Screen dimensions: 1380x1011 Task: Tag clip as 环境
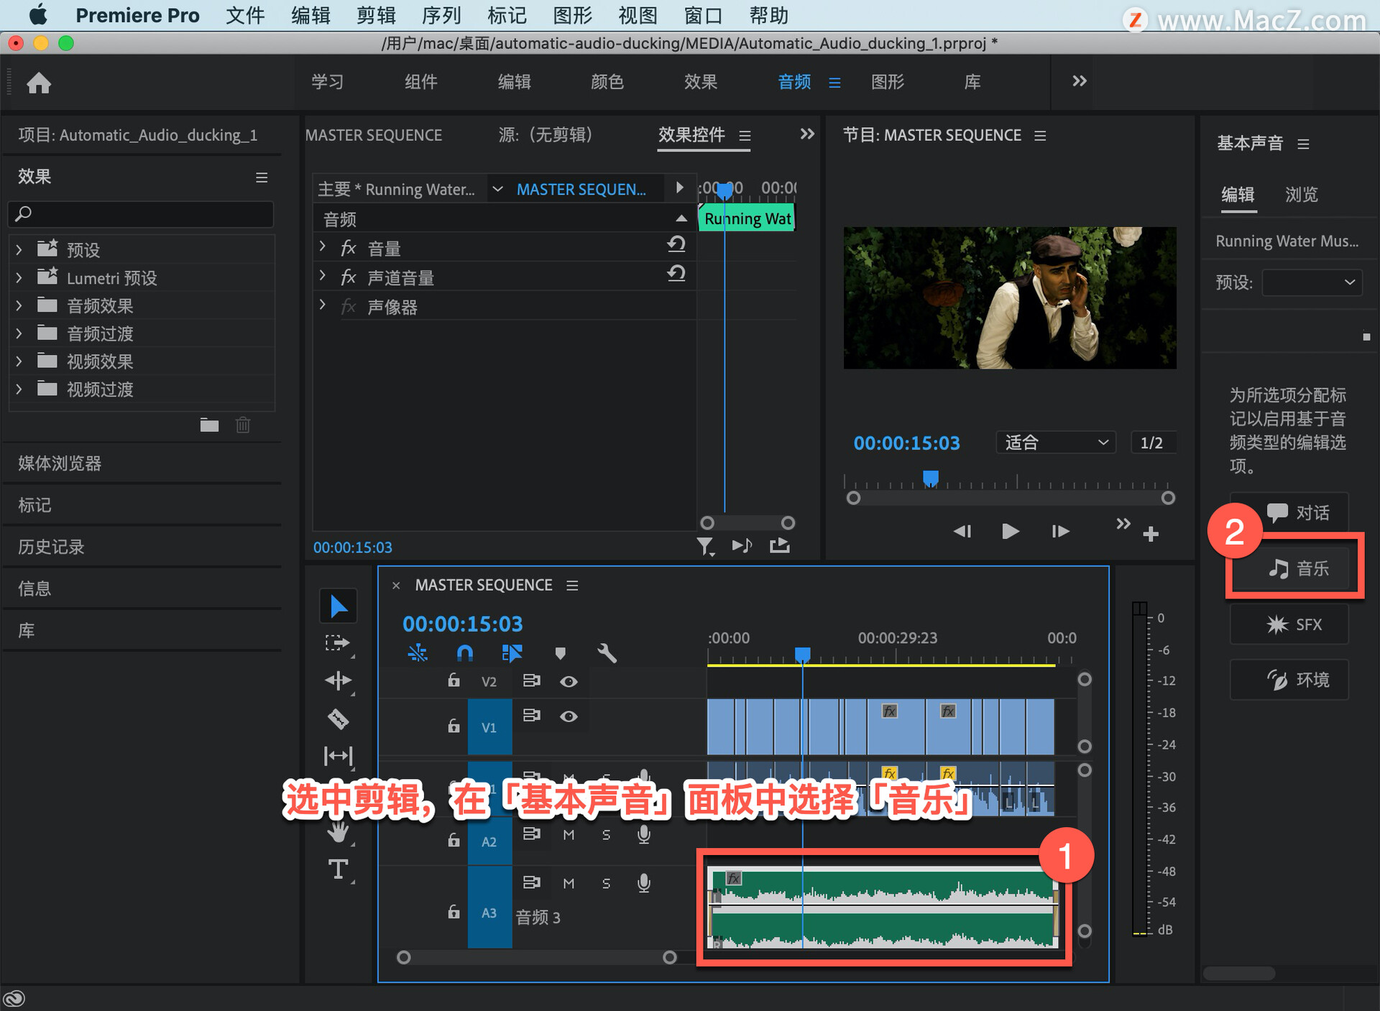tap(1289, 680)
